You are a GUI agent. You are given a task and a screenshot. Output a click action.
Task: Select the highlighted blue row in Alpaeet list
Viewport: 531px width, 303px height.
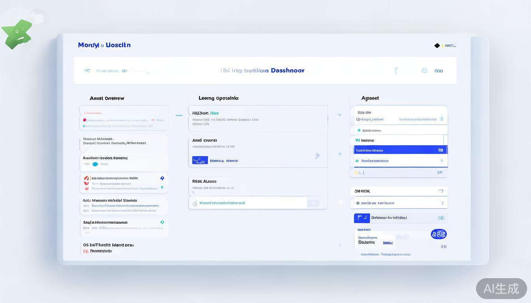[x=398, y=150]
